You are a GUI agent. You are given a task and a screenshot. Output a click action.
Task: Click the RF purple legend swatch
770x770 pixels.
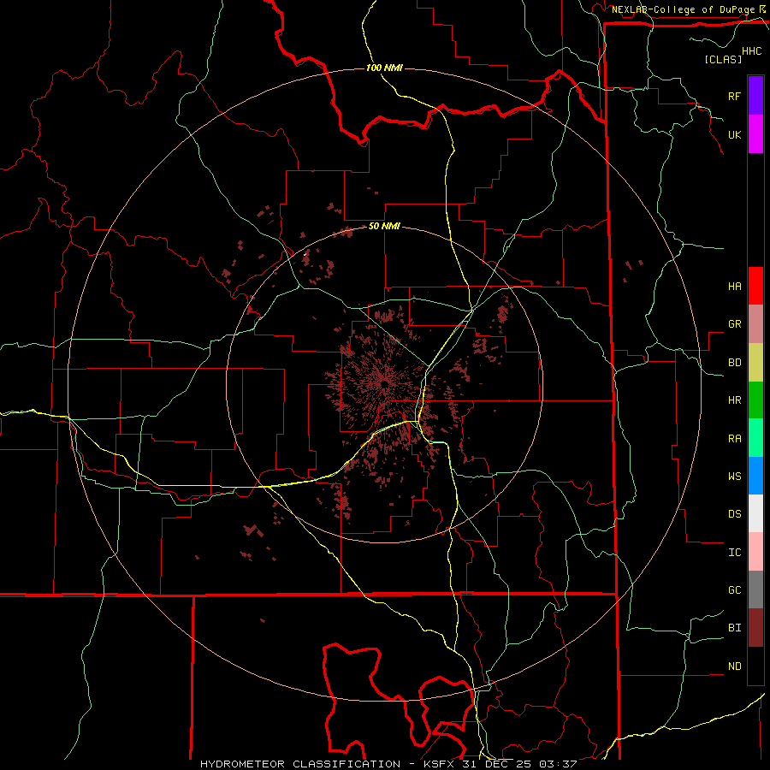point(755,96)
